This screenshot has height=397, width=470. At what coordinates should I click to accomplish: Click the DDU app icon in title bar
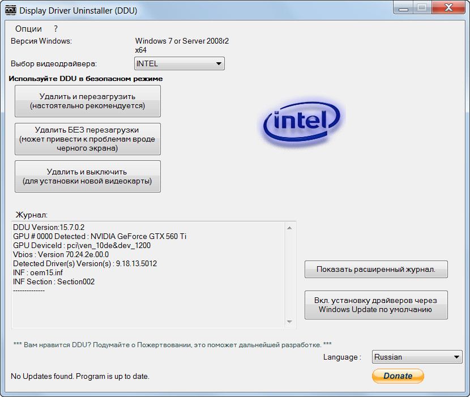(x=10, y=10)
